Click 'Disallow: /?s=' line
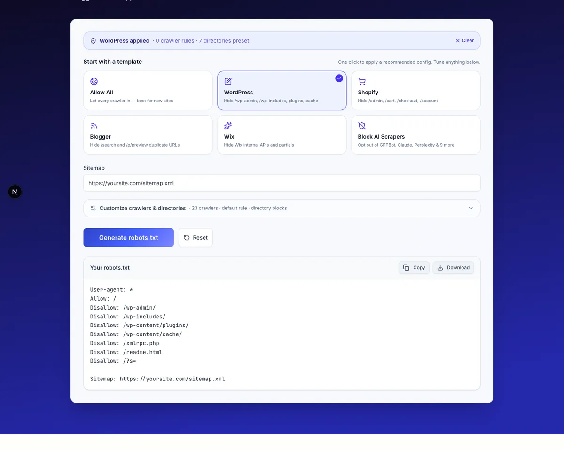 [113, 361]
